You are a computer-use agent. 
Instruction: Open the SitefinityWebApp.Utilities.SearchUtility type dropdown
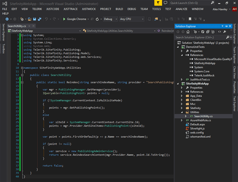pos(119,31)
